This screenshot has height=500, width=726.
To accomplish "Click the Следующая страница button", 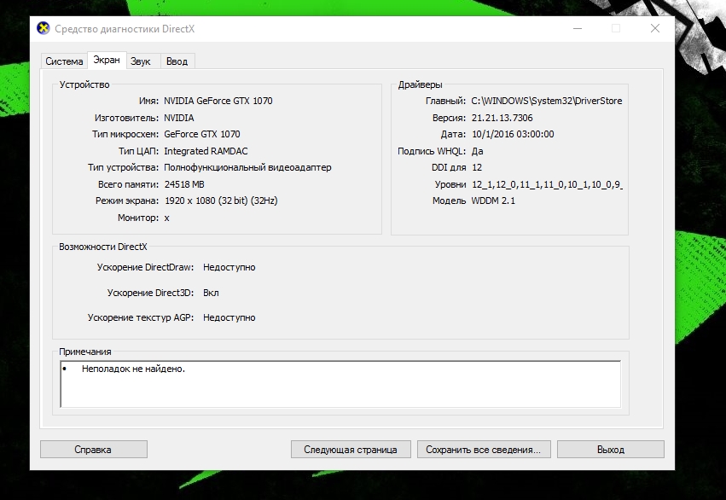I will click(351, 450).
